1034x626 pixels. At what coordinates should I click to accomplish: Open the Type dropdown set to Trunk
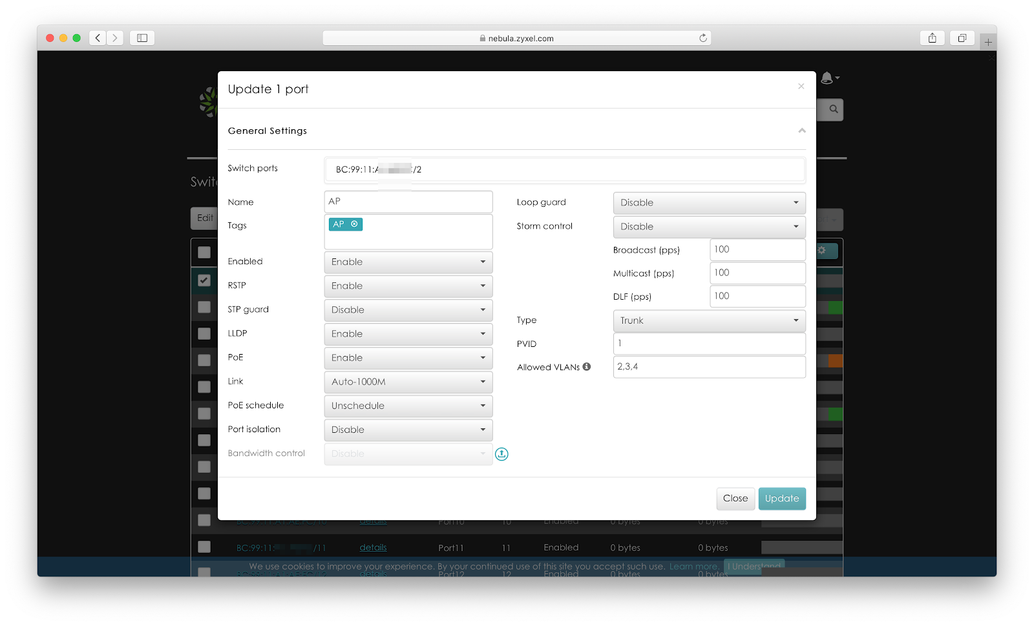click(709, 320)
